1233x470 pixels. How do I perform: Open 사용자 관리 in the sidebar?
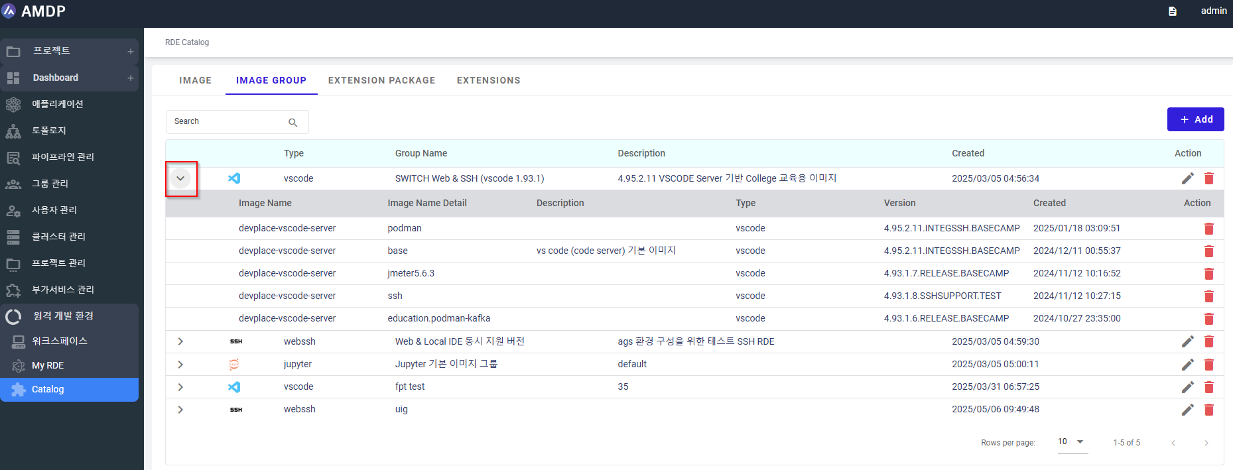(69, 210)
